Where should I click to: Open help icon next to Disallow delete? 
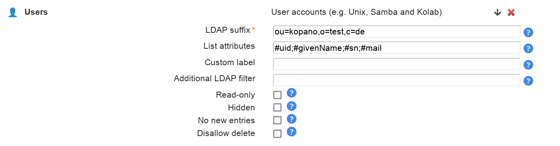coord(292,132)
